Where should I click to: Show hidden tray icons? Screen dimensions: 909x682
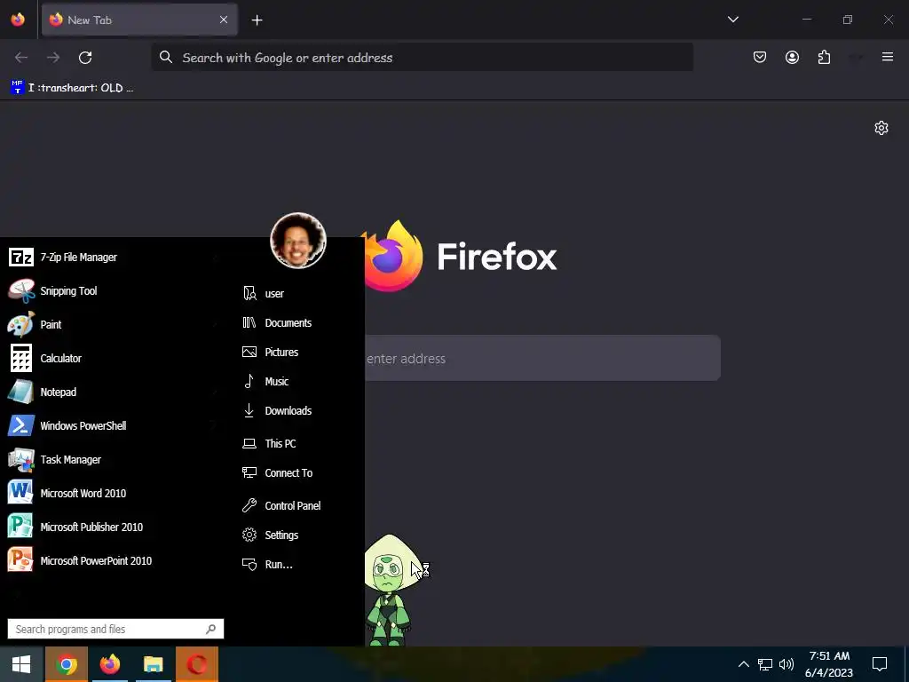[x=743, y=664]
